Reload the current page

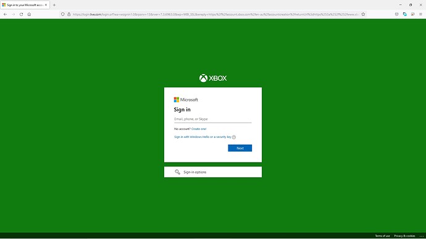pos(21,14)
